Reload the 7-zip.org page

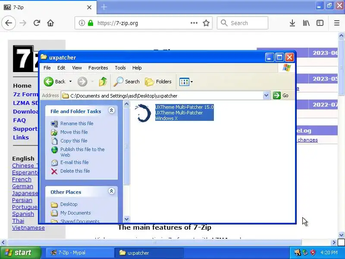(37, 23)
